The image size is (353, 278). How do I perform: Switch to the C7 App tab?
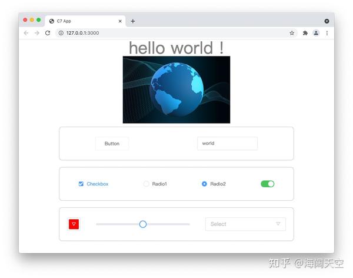[x=85, y=21]
